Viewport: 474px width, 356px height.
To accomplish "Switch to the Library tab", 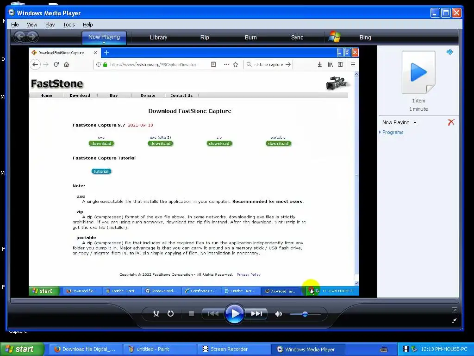I will pyautogui.click(x=158, y=38).
